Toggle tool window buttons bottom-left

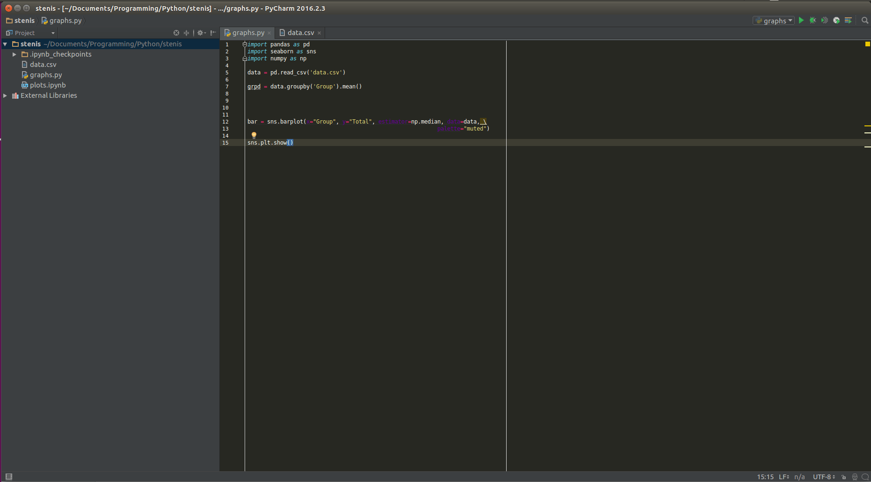pyautogui.click(x=9, y=476)
